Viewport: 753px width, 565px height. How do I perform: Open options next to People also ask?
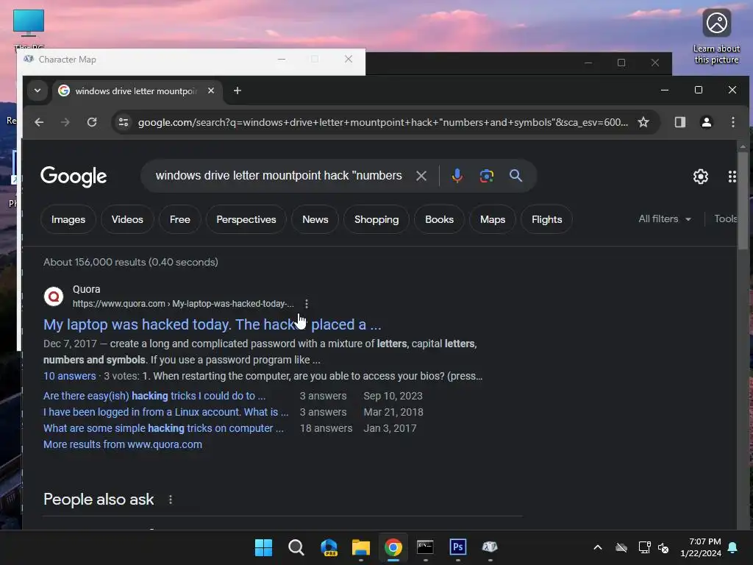tap(171, 500)
